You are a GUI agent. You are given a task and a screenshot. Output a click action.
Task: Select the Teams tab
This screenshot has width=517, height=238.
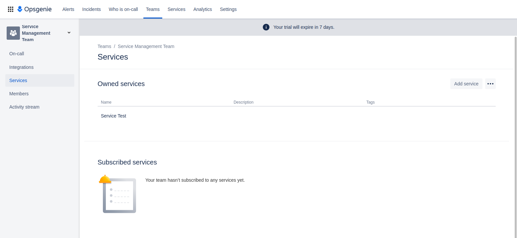(153, 9)
